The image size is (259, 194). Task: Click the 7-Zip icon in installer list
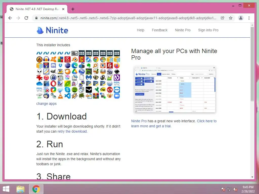tap(75, 53)
